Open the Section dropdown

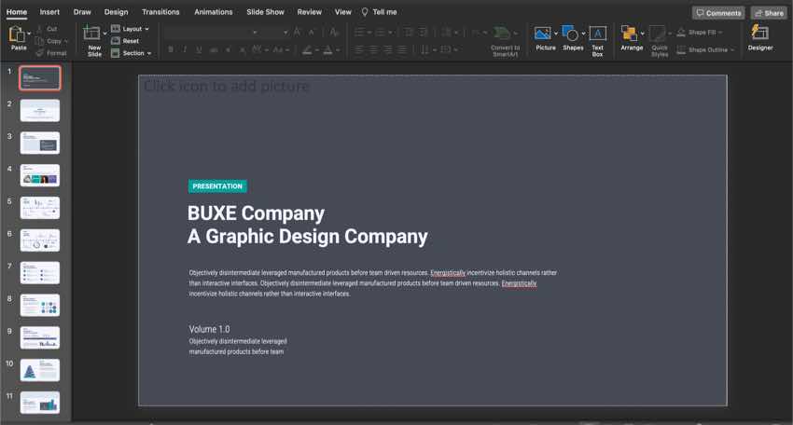tap(132, 53)
